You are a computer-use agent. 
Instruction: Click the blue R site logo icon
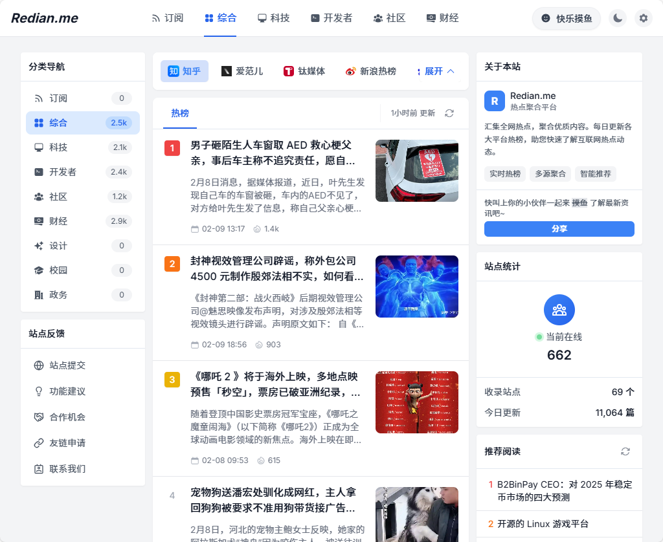tap(495, 101)
